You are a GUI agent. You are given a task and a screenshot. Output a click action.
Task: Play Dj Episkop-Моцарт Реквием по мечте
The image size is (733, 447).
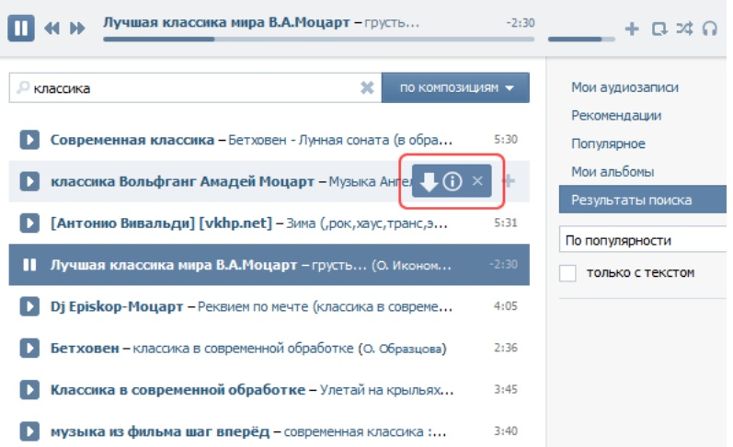click(x=29, y=306)
